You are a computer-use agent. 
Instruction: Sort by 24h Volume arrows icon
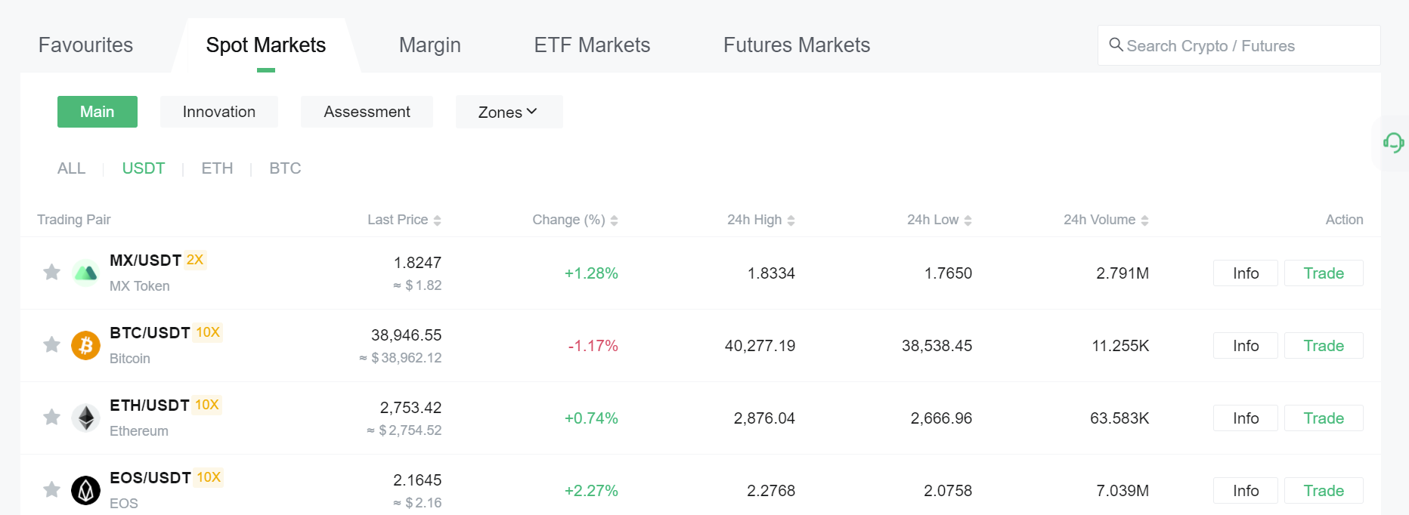coord(1144,220)
